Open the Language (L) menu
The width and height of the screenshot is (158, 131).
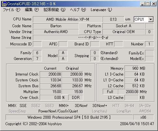coord(101,10)
